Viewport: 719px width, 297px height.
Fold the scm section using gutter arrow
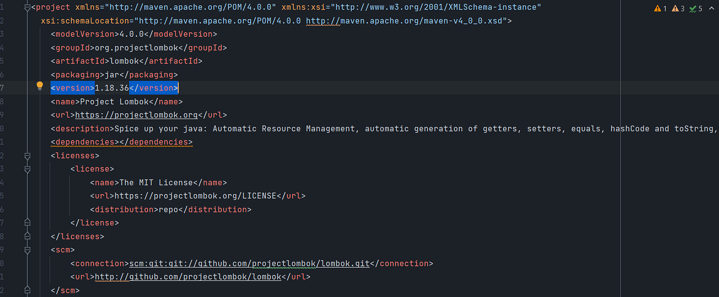(x=28, y=250)
